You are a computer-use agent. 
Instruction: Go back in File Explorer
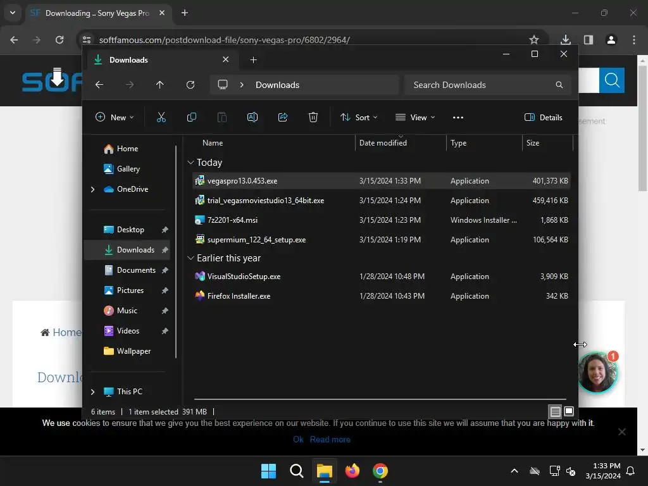tap(99, 85)
